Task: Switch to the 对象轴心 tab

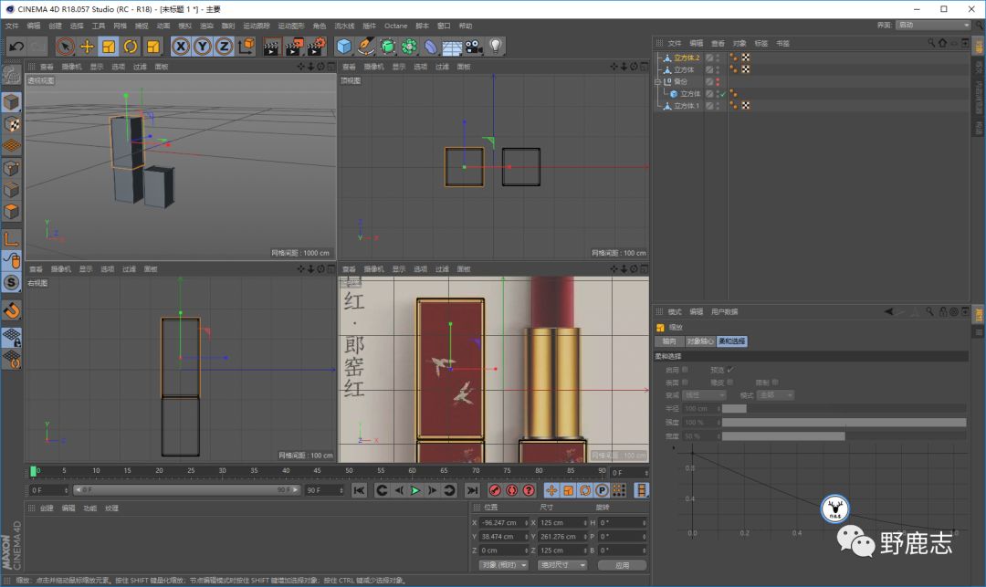Action: [x=699, y=341]
